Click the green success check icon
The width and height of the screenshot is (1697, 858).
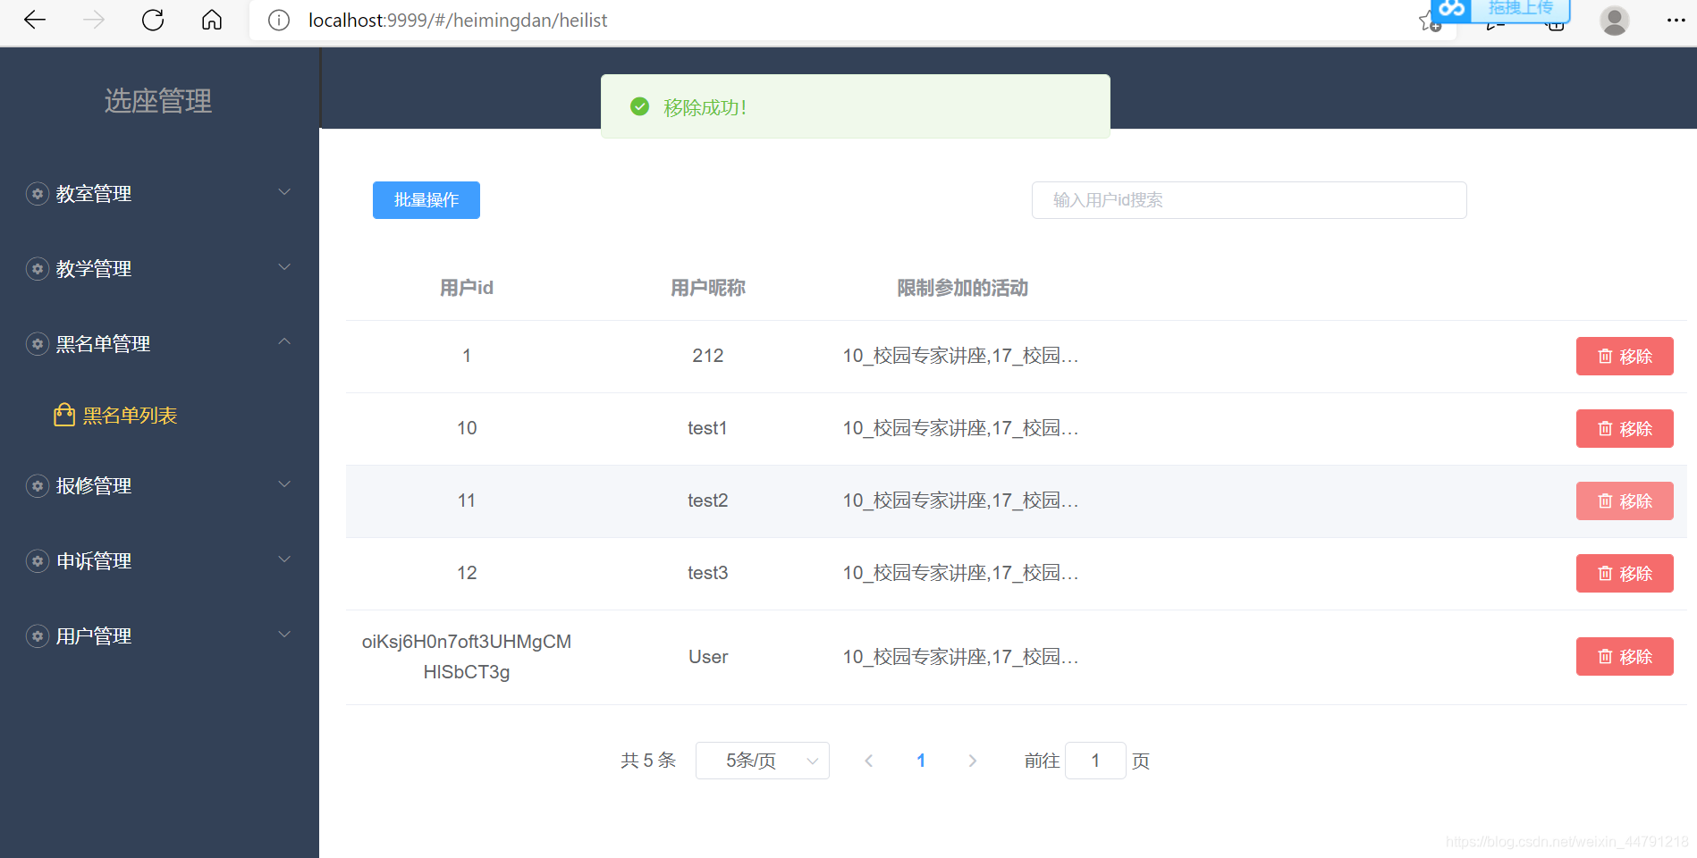click(x=640, y=106)
